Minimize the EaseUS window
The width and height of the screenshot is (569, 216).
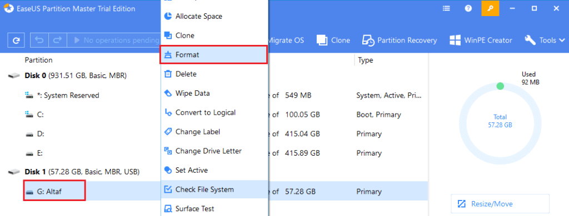[512, 8]
